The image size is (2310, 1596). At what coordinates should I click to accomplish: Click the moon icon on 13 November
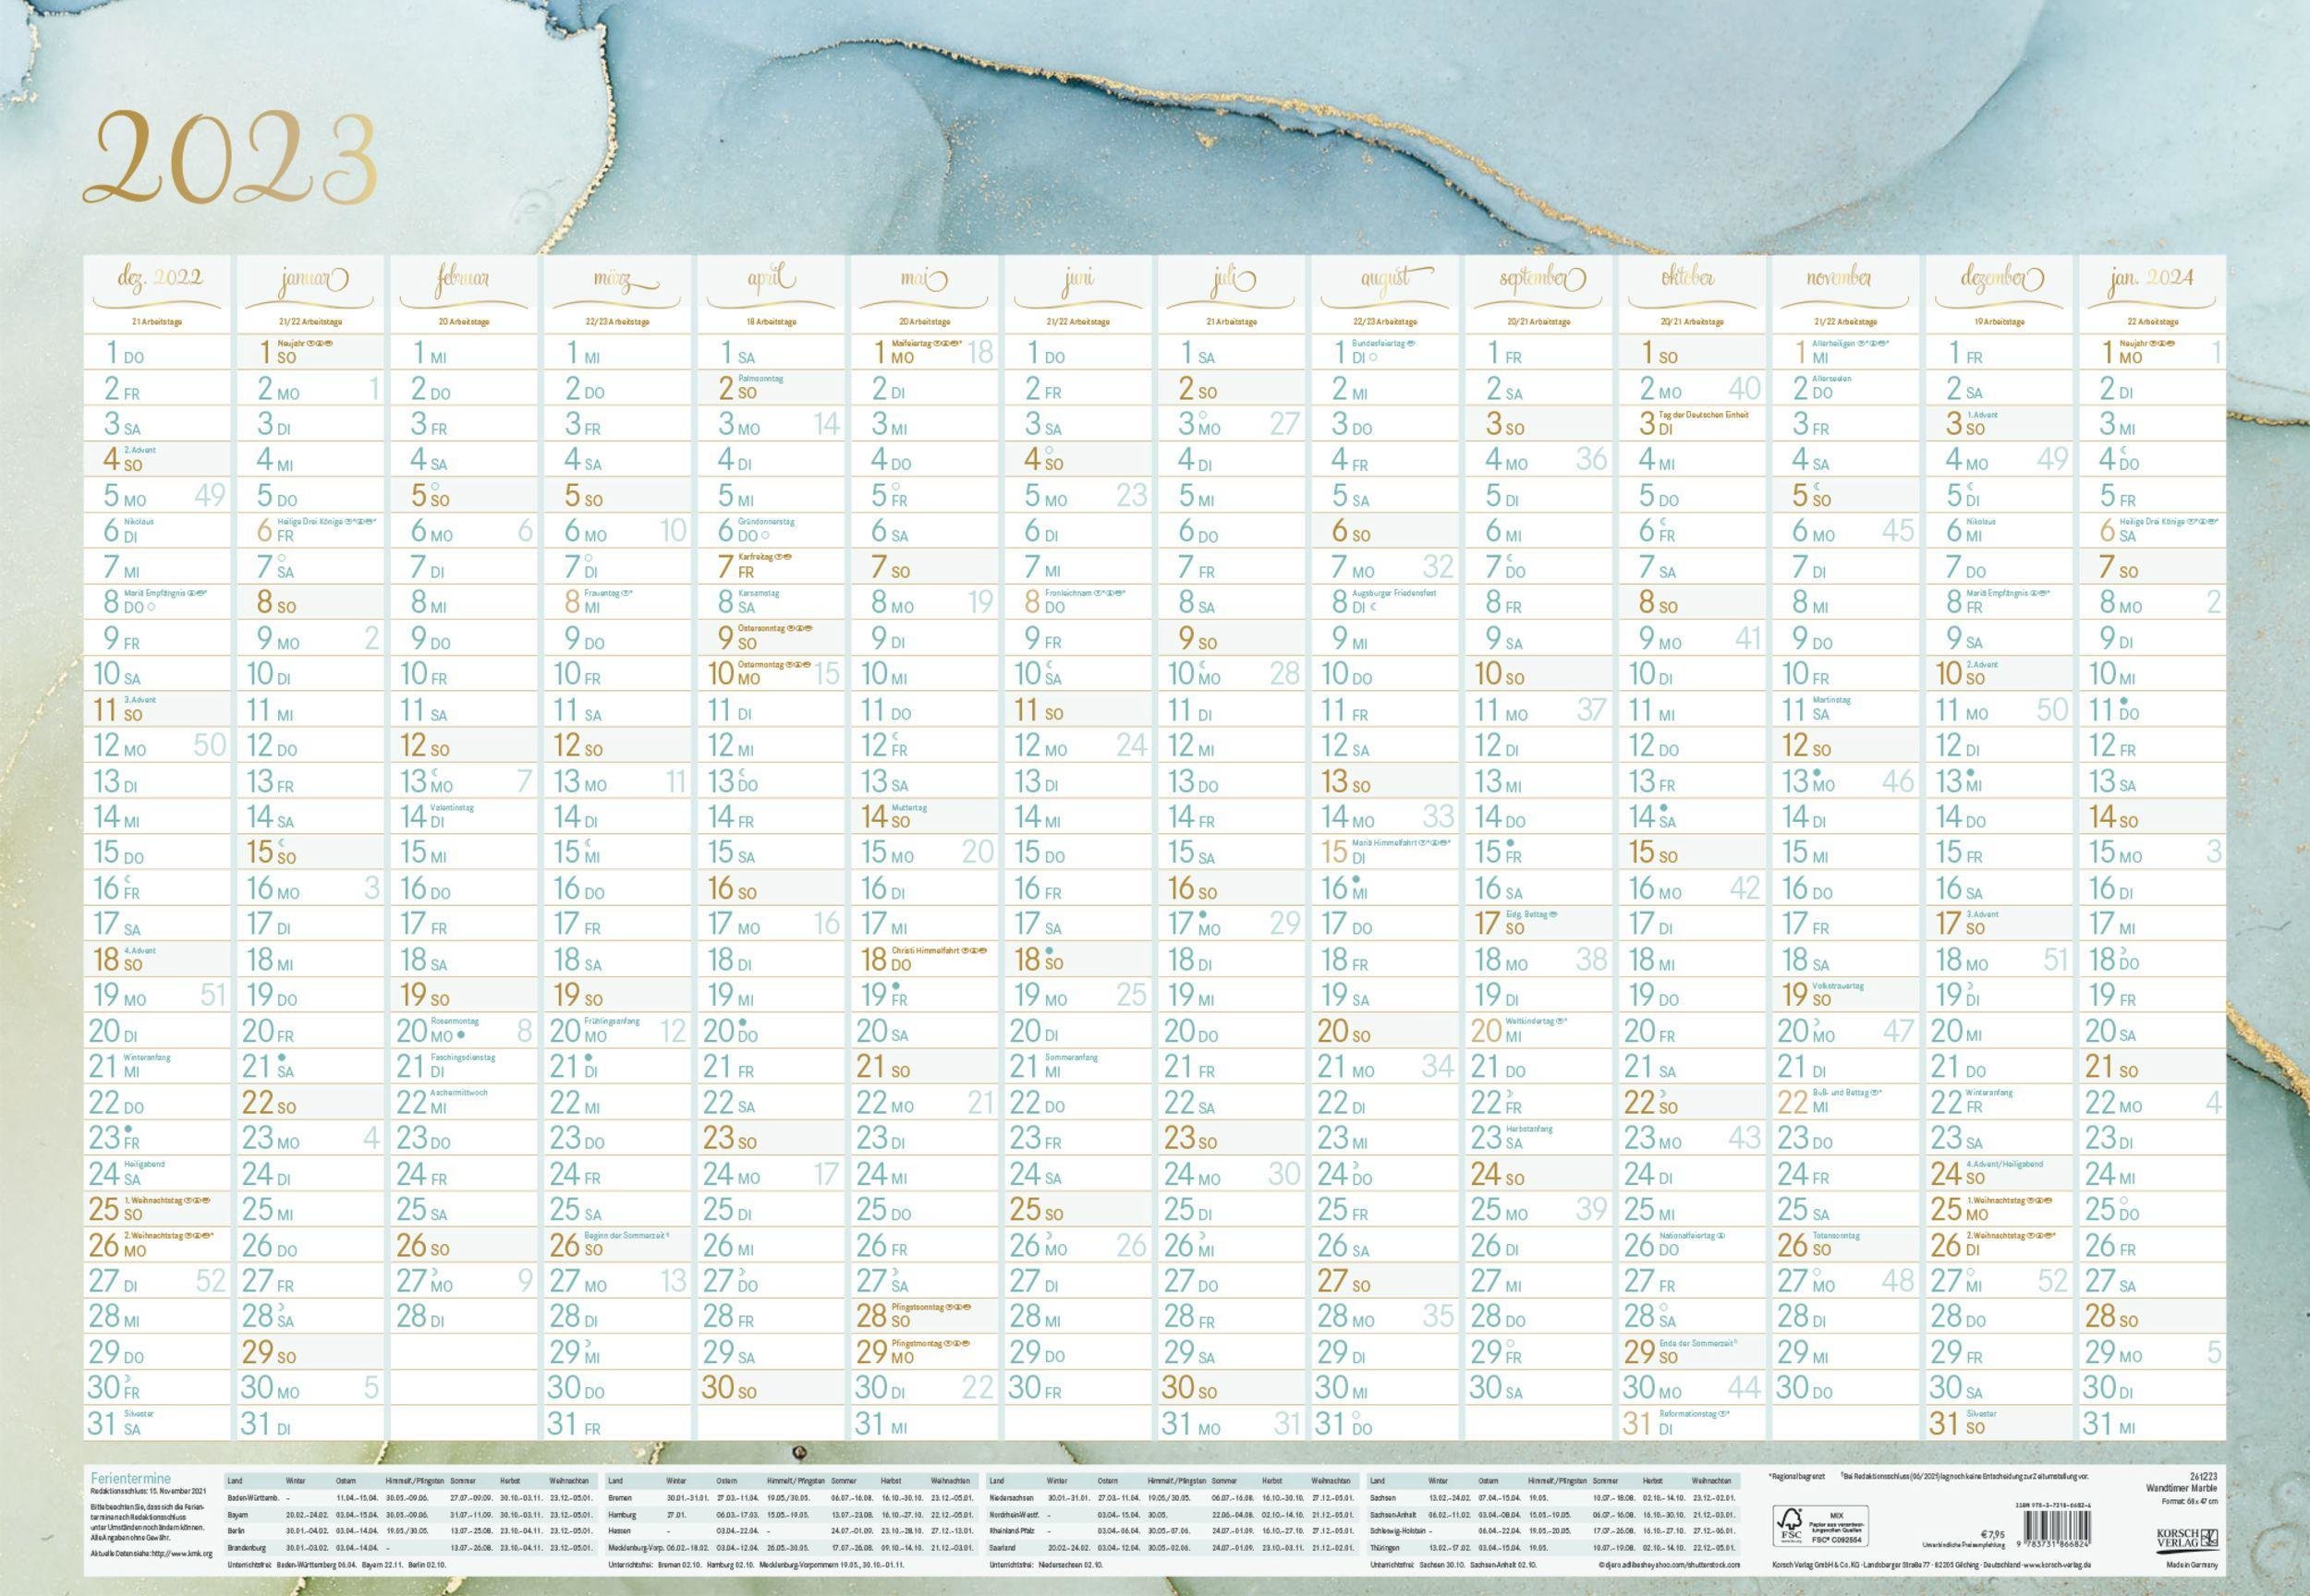pos(1816,773)
